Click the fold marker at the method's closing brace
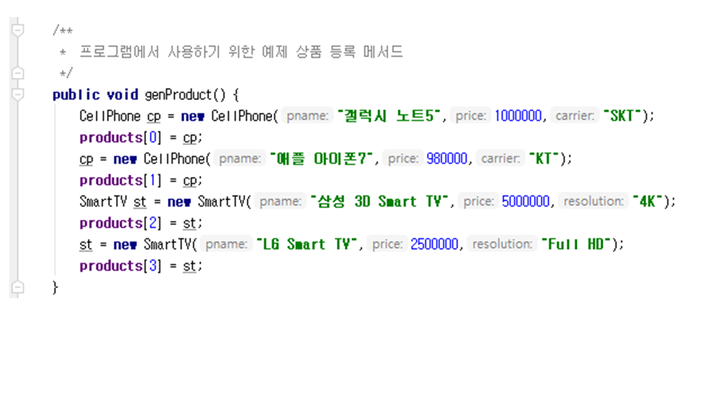 [18, 287]
